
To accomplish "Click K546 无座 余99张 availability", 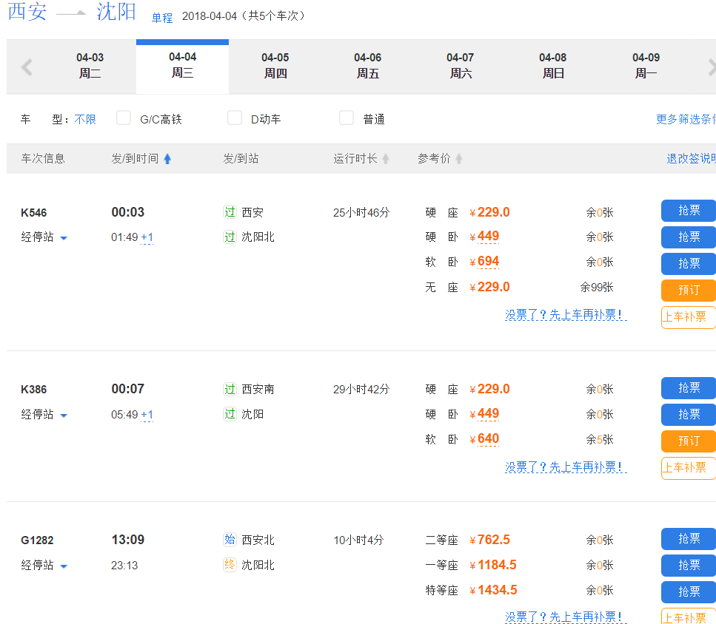I will 597,287.
